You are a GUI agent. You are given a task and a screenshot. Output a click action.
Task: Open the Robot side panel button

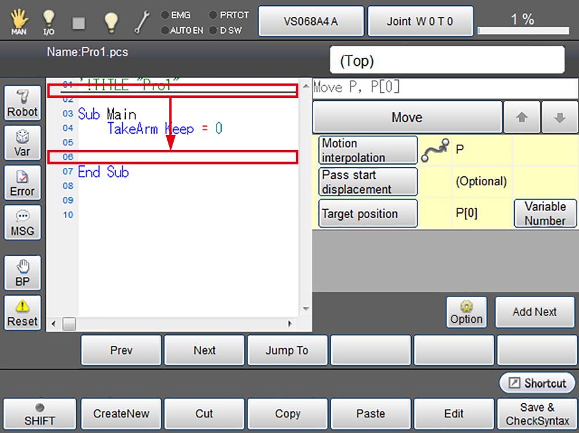point(23,103)
